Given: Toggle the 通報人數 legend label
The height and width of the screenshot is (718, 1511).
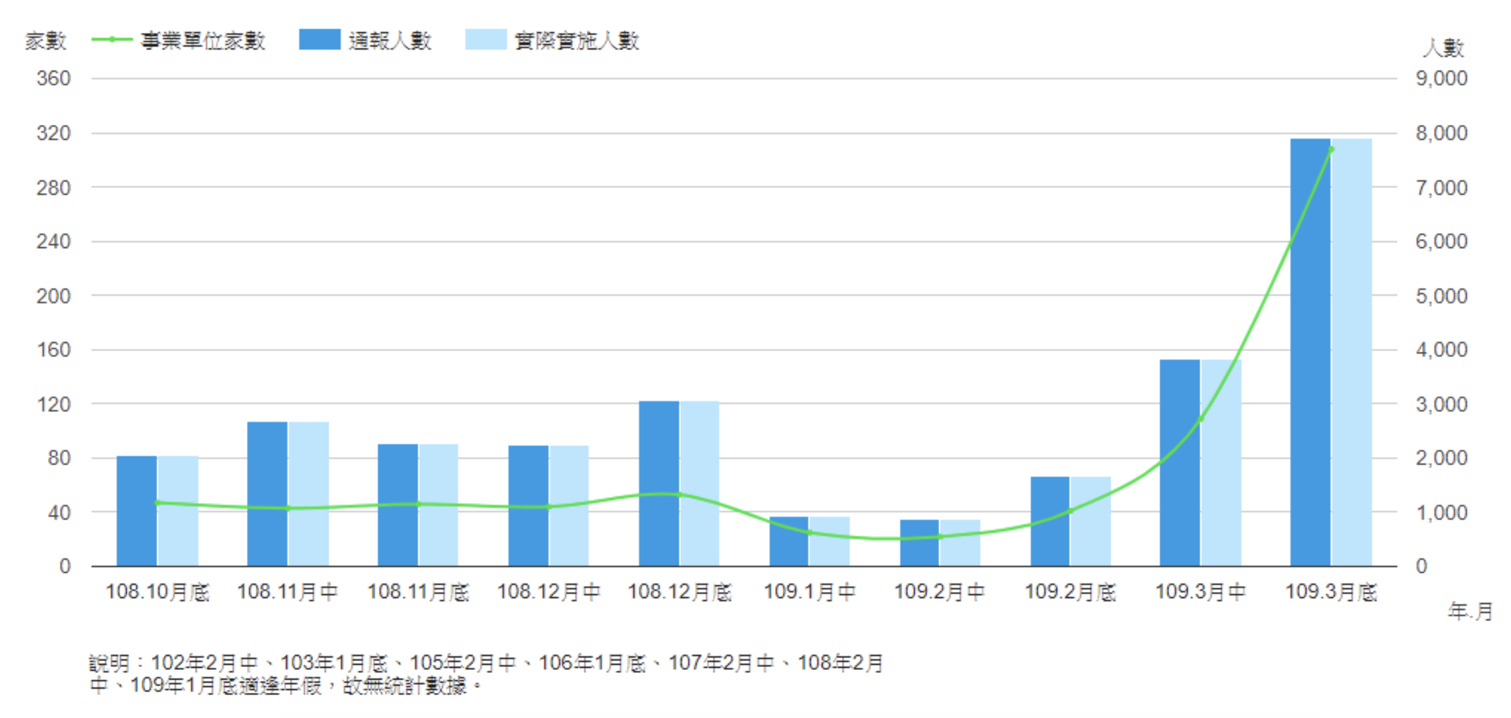Looking at the screenshot, I should click(x=390, y=41).
